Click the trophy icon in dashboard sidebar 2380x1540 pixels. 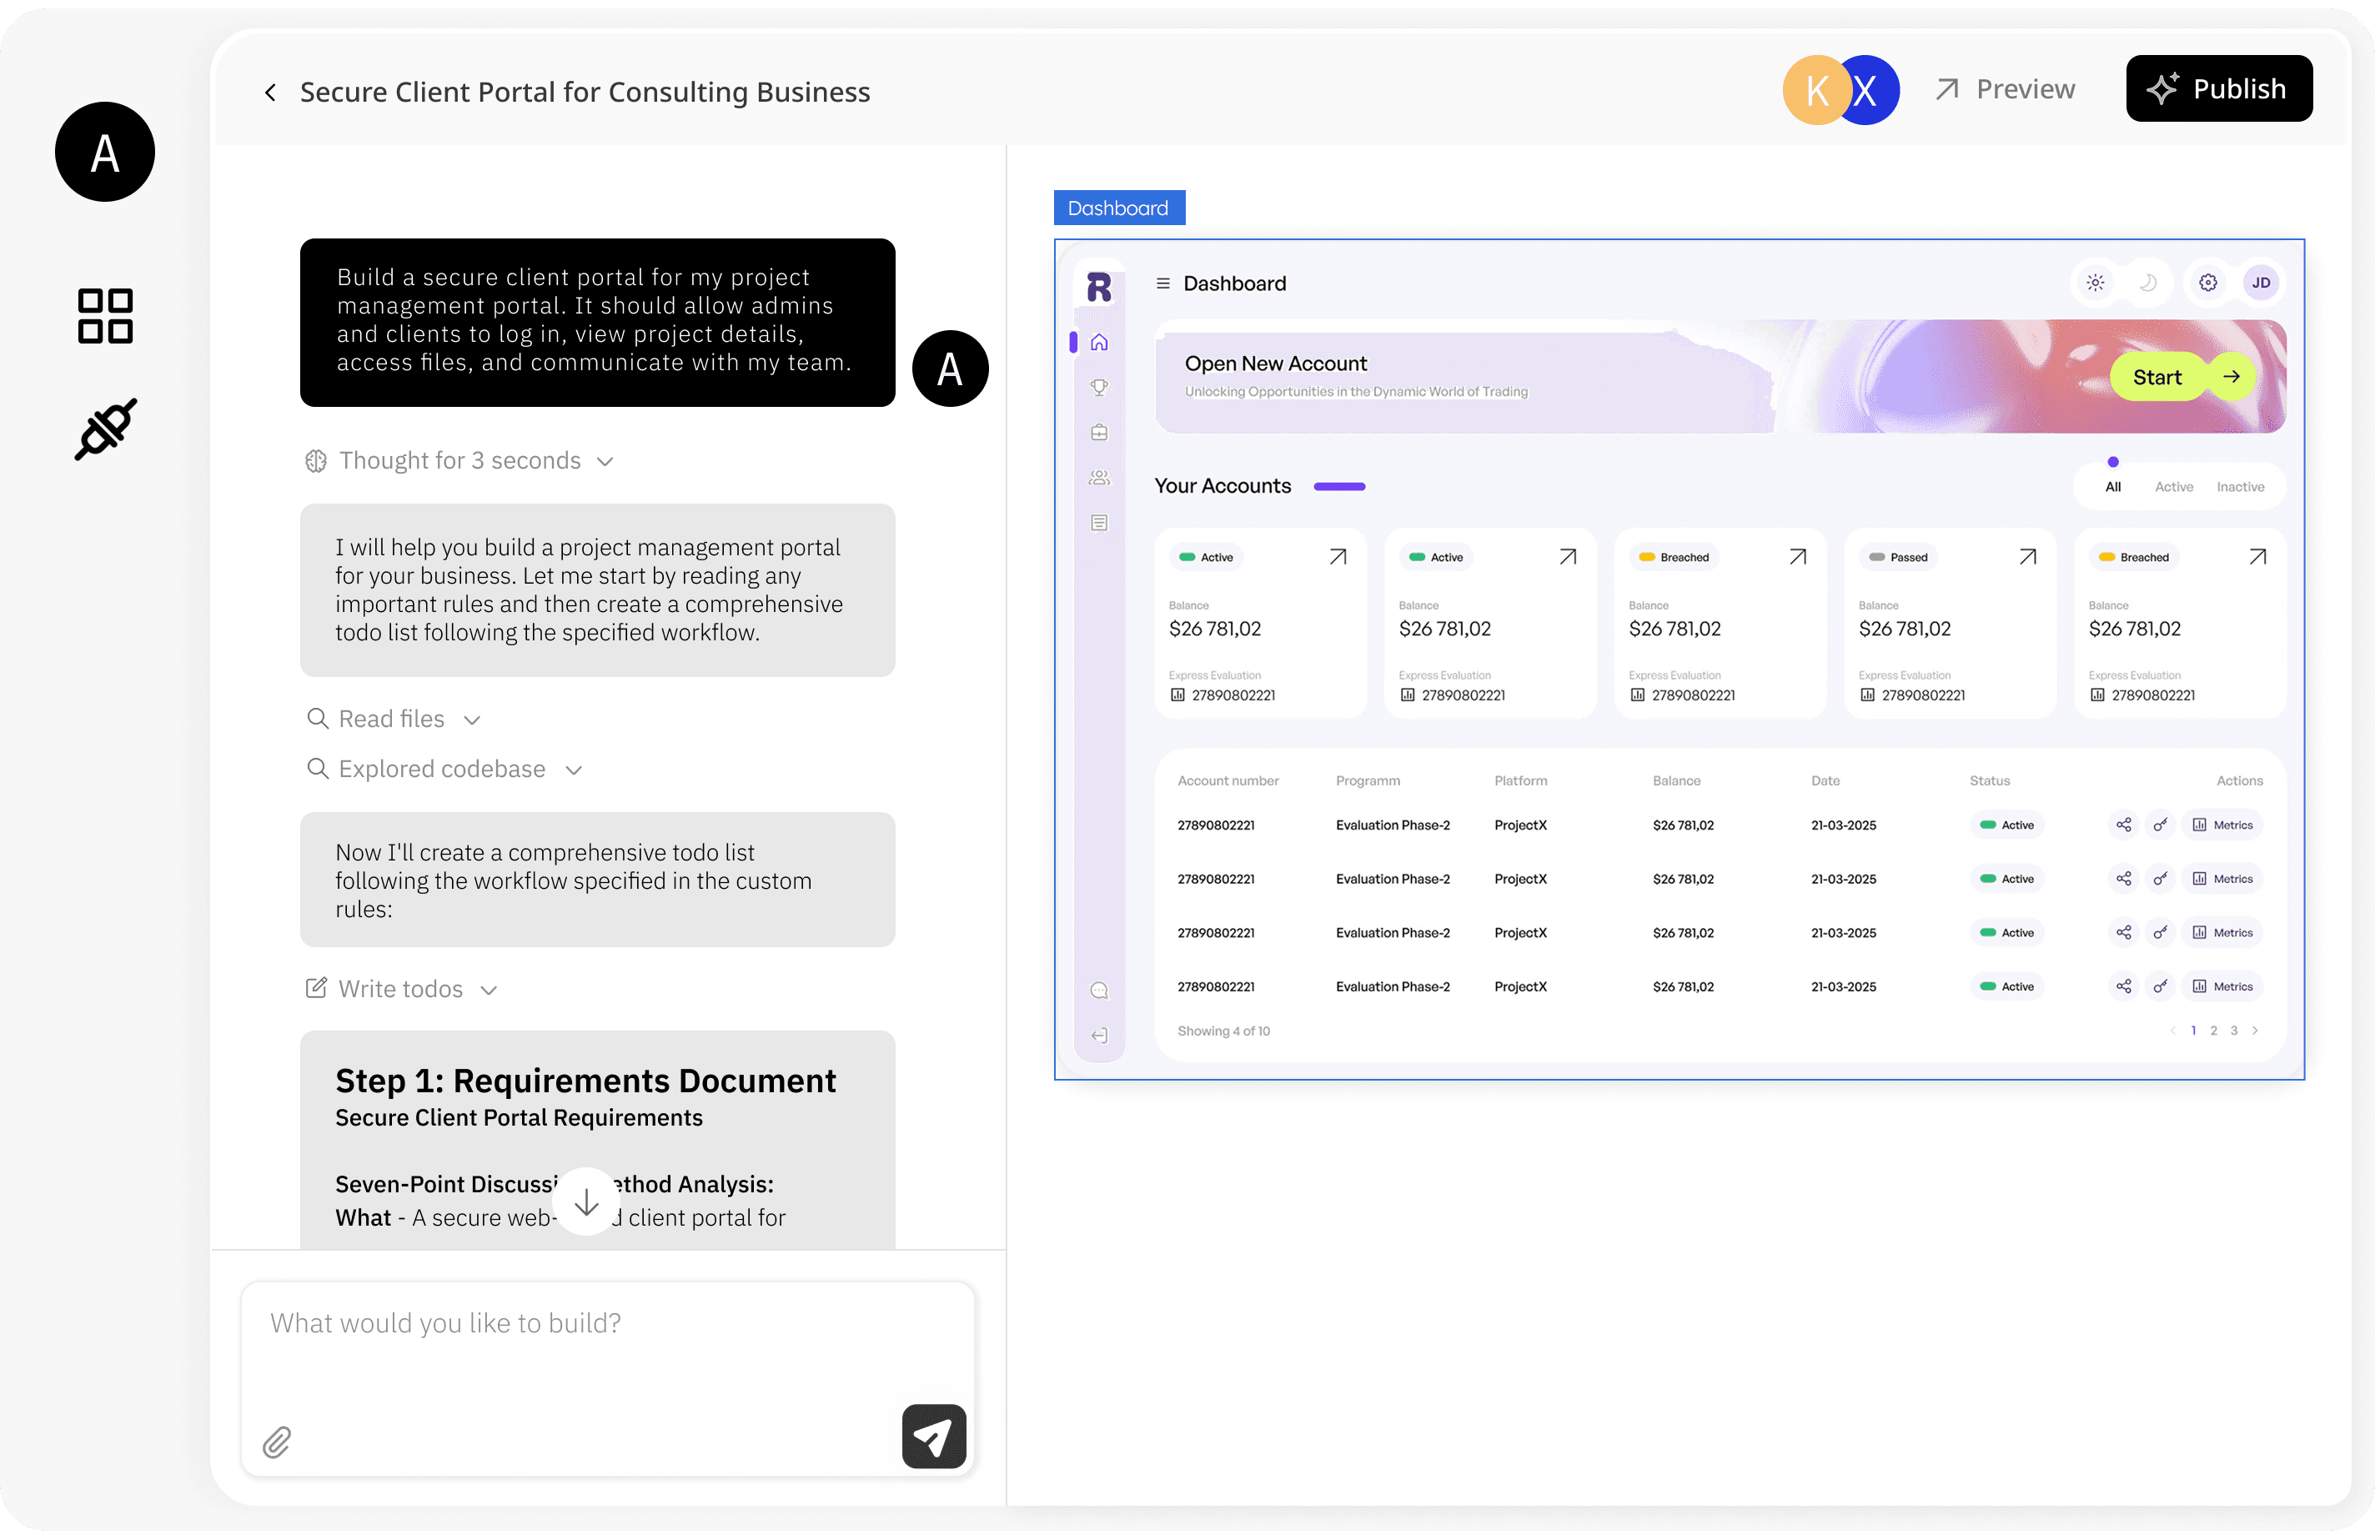coord(1099,387)
